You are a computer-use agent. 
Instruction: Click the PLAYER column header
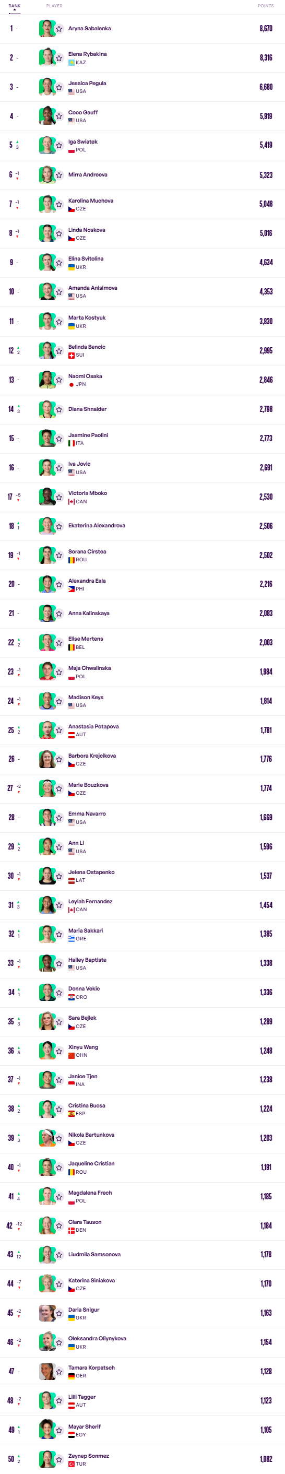[x=54, y=6]
